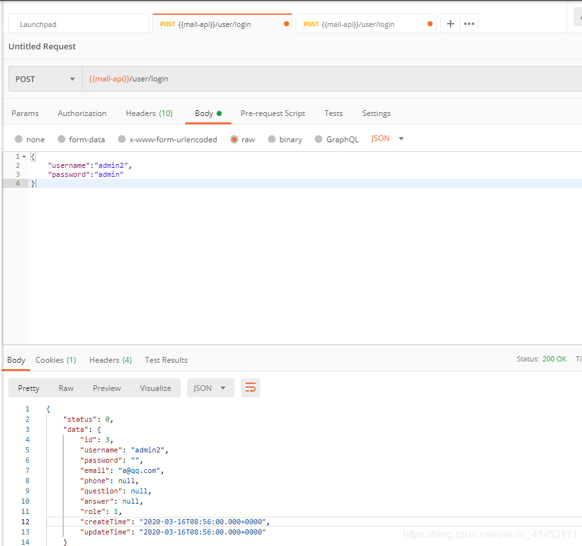This screenshot has height=546, width=582.
Task: Select the raw body type
Action: [x=243, y=139]
